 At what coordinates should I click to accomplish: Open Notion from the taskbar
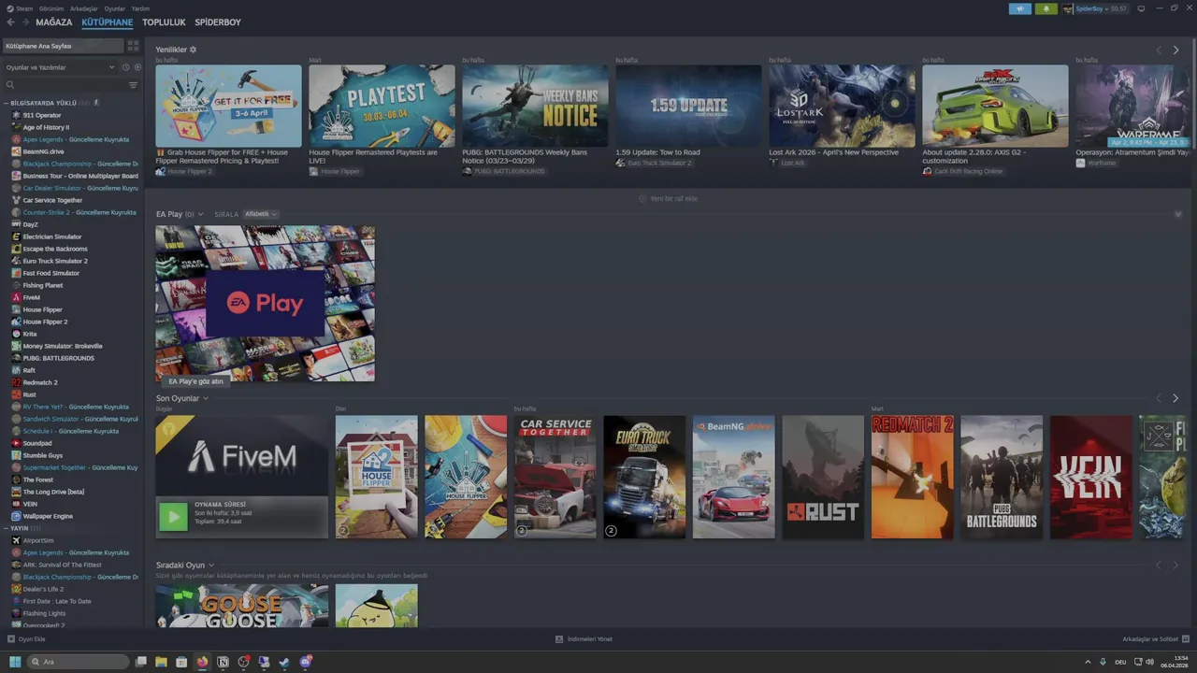tap(223, 662)
